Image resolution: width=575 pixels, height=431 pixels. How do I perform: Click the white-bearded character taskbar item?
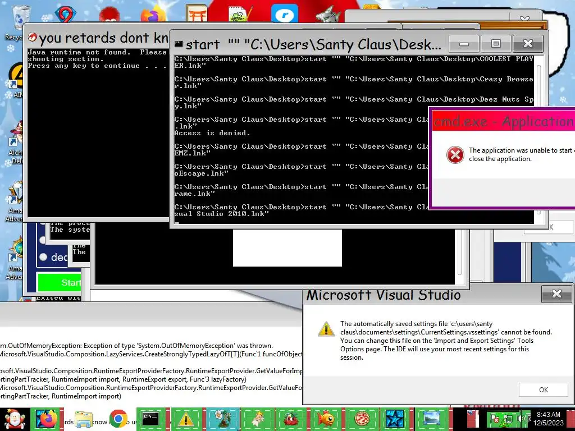click(x=256, y=419)
